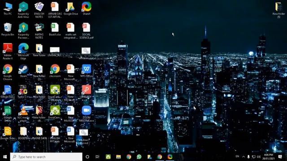
Task: Select the maths art integrated presentation file
Action: coord(71,30)
